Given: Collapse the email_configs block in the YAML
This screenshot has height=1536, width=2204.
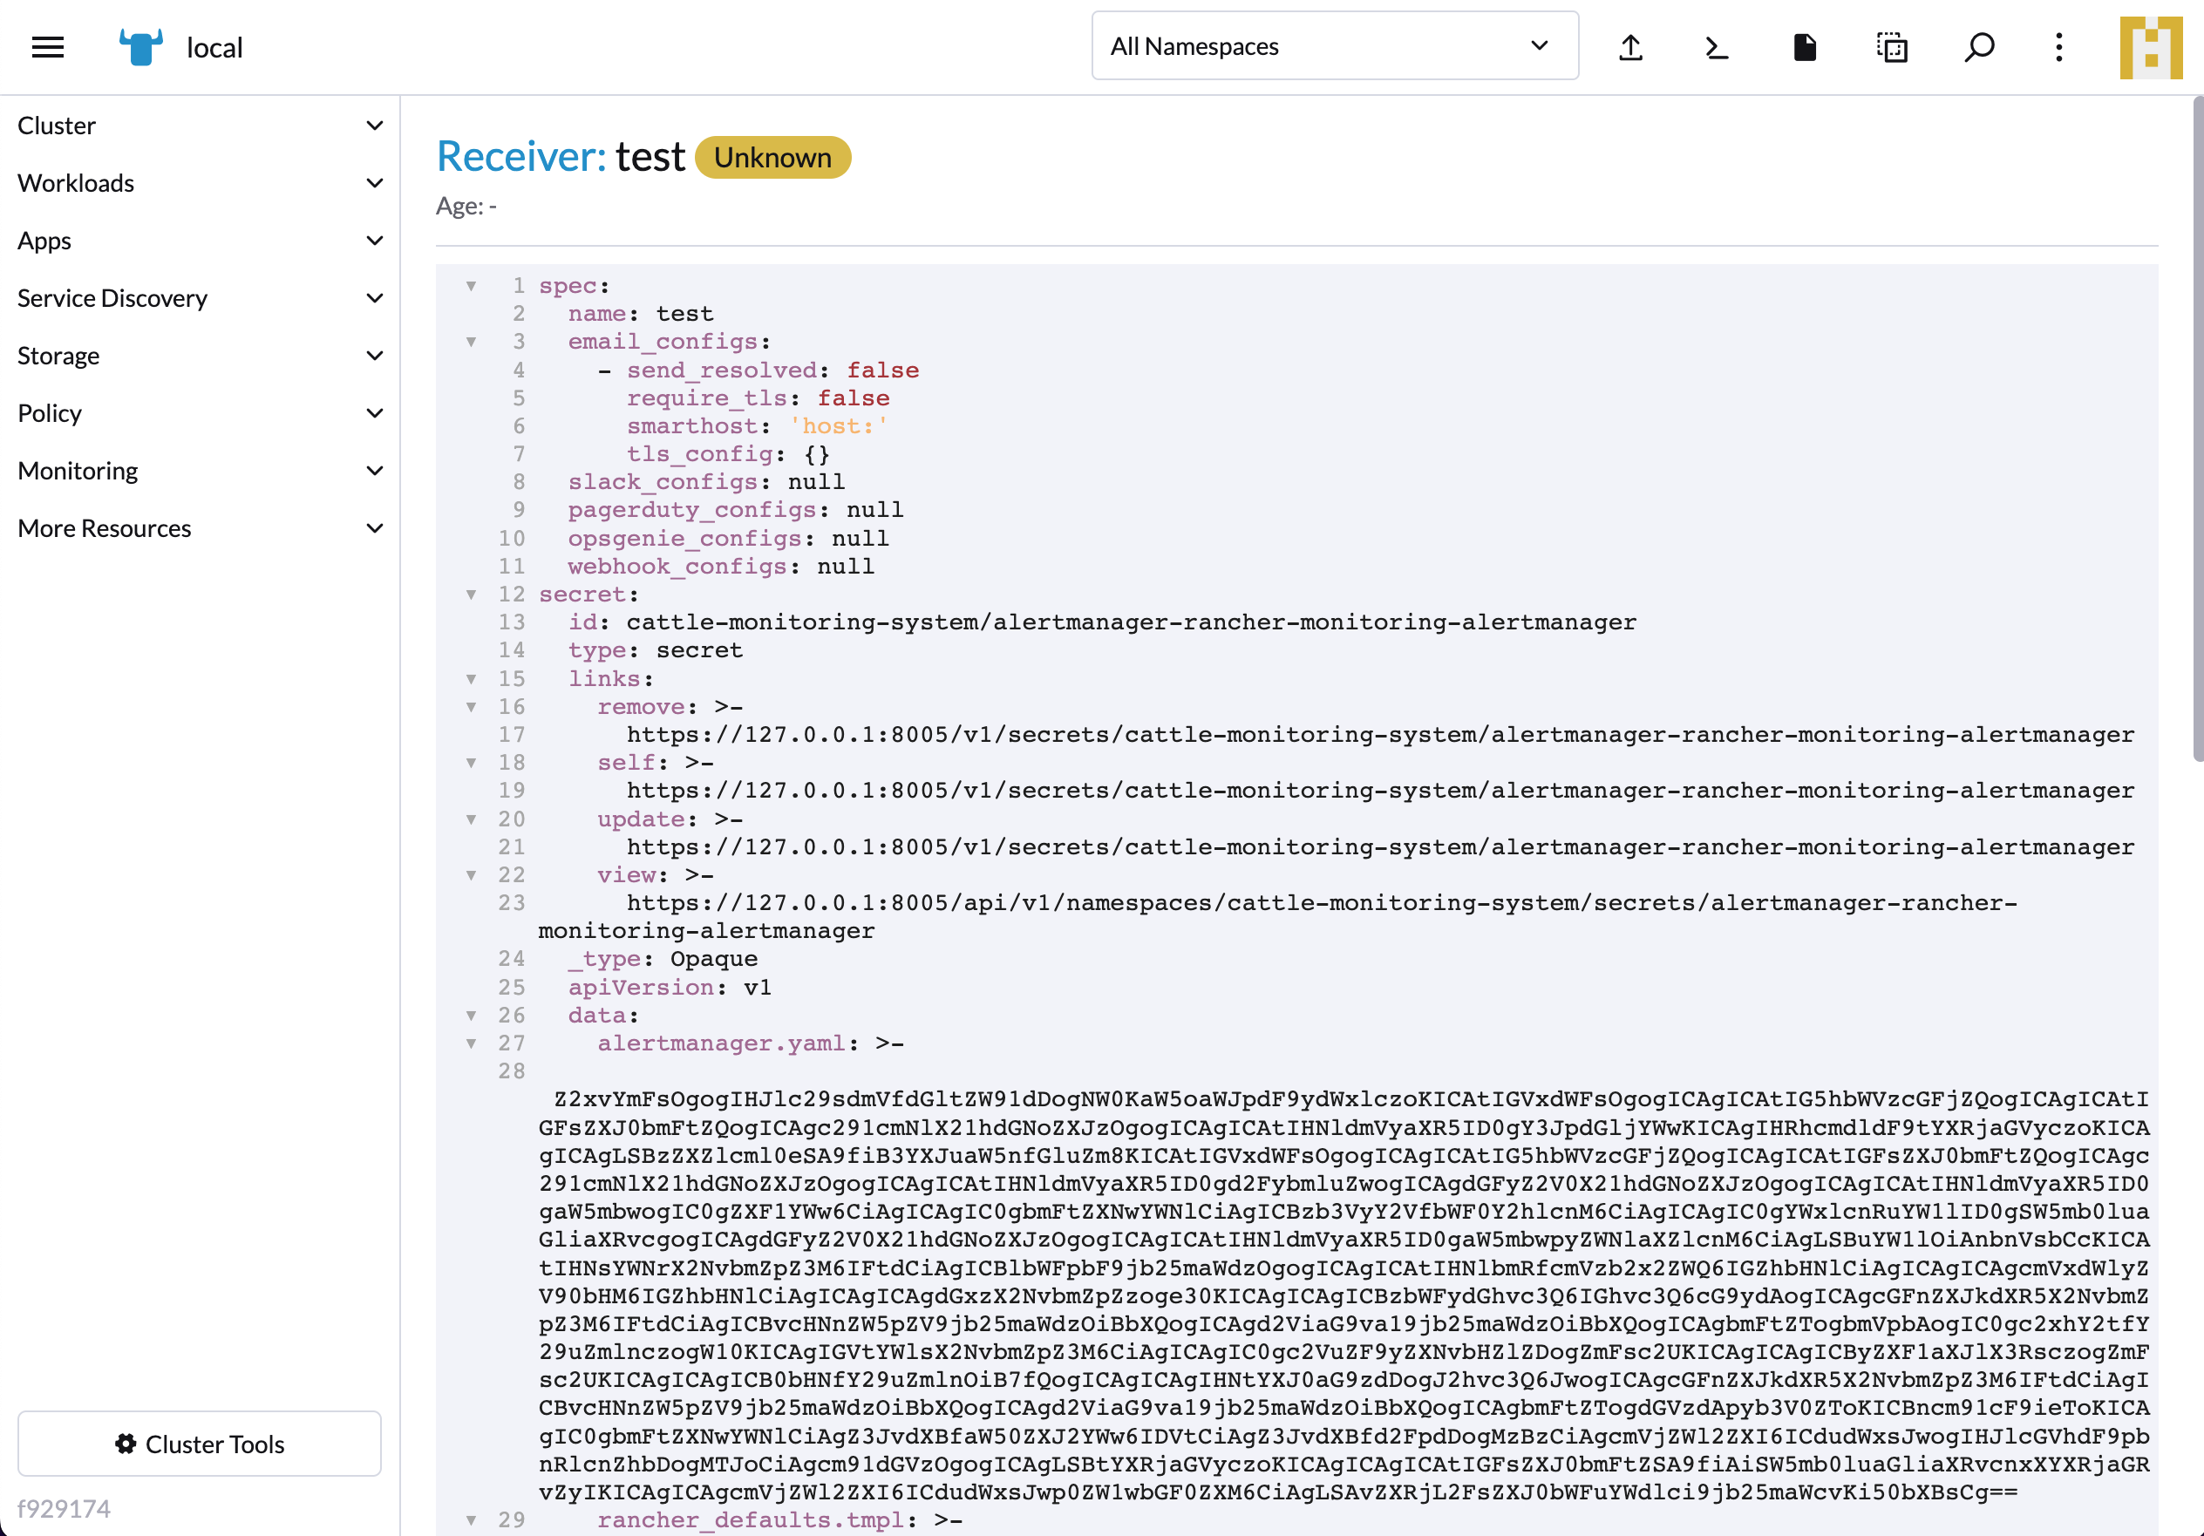Looking at the screenshot, I should [x=472, y=341].
